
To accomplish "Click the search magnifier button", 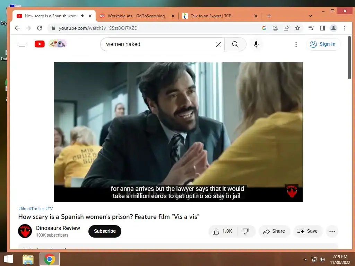I will point(235,44).
